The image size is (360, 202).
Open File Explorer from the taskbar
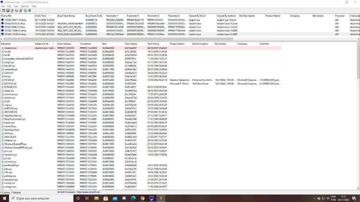coord(96,198)
